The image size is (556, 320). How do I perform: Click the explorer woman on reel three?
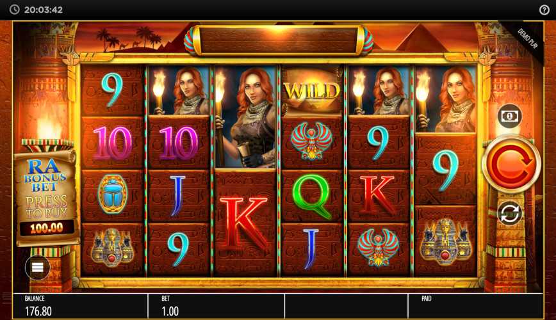point(245,116)
